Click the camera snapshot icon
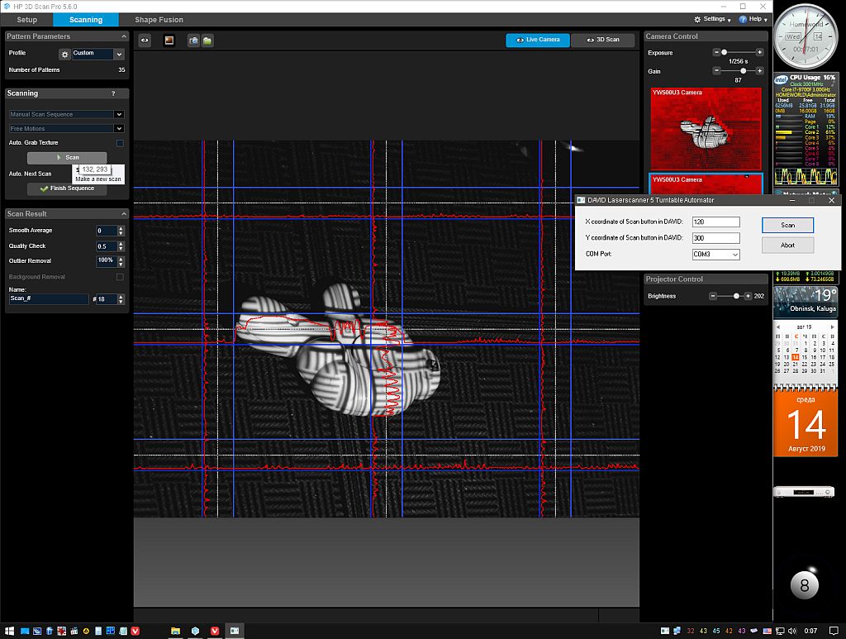The height and width of the screenshot is (639, 846). tap(193, 40)
